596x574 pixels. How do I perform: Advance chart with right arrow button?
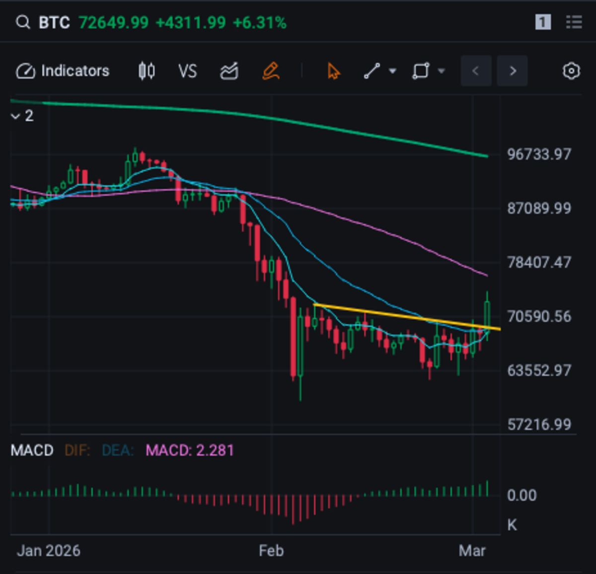[x=513, y=72]
